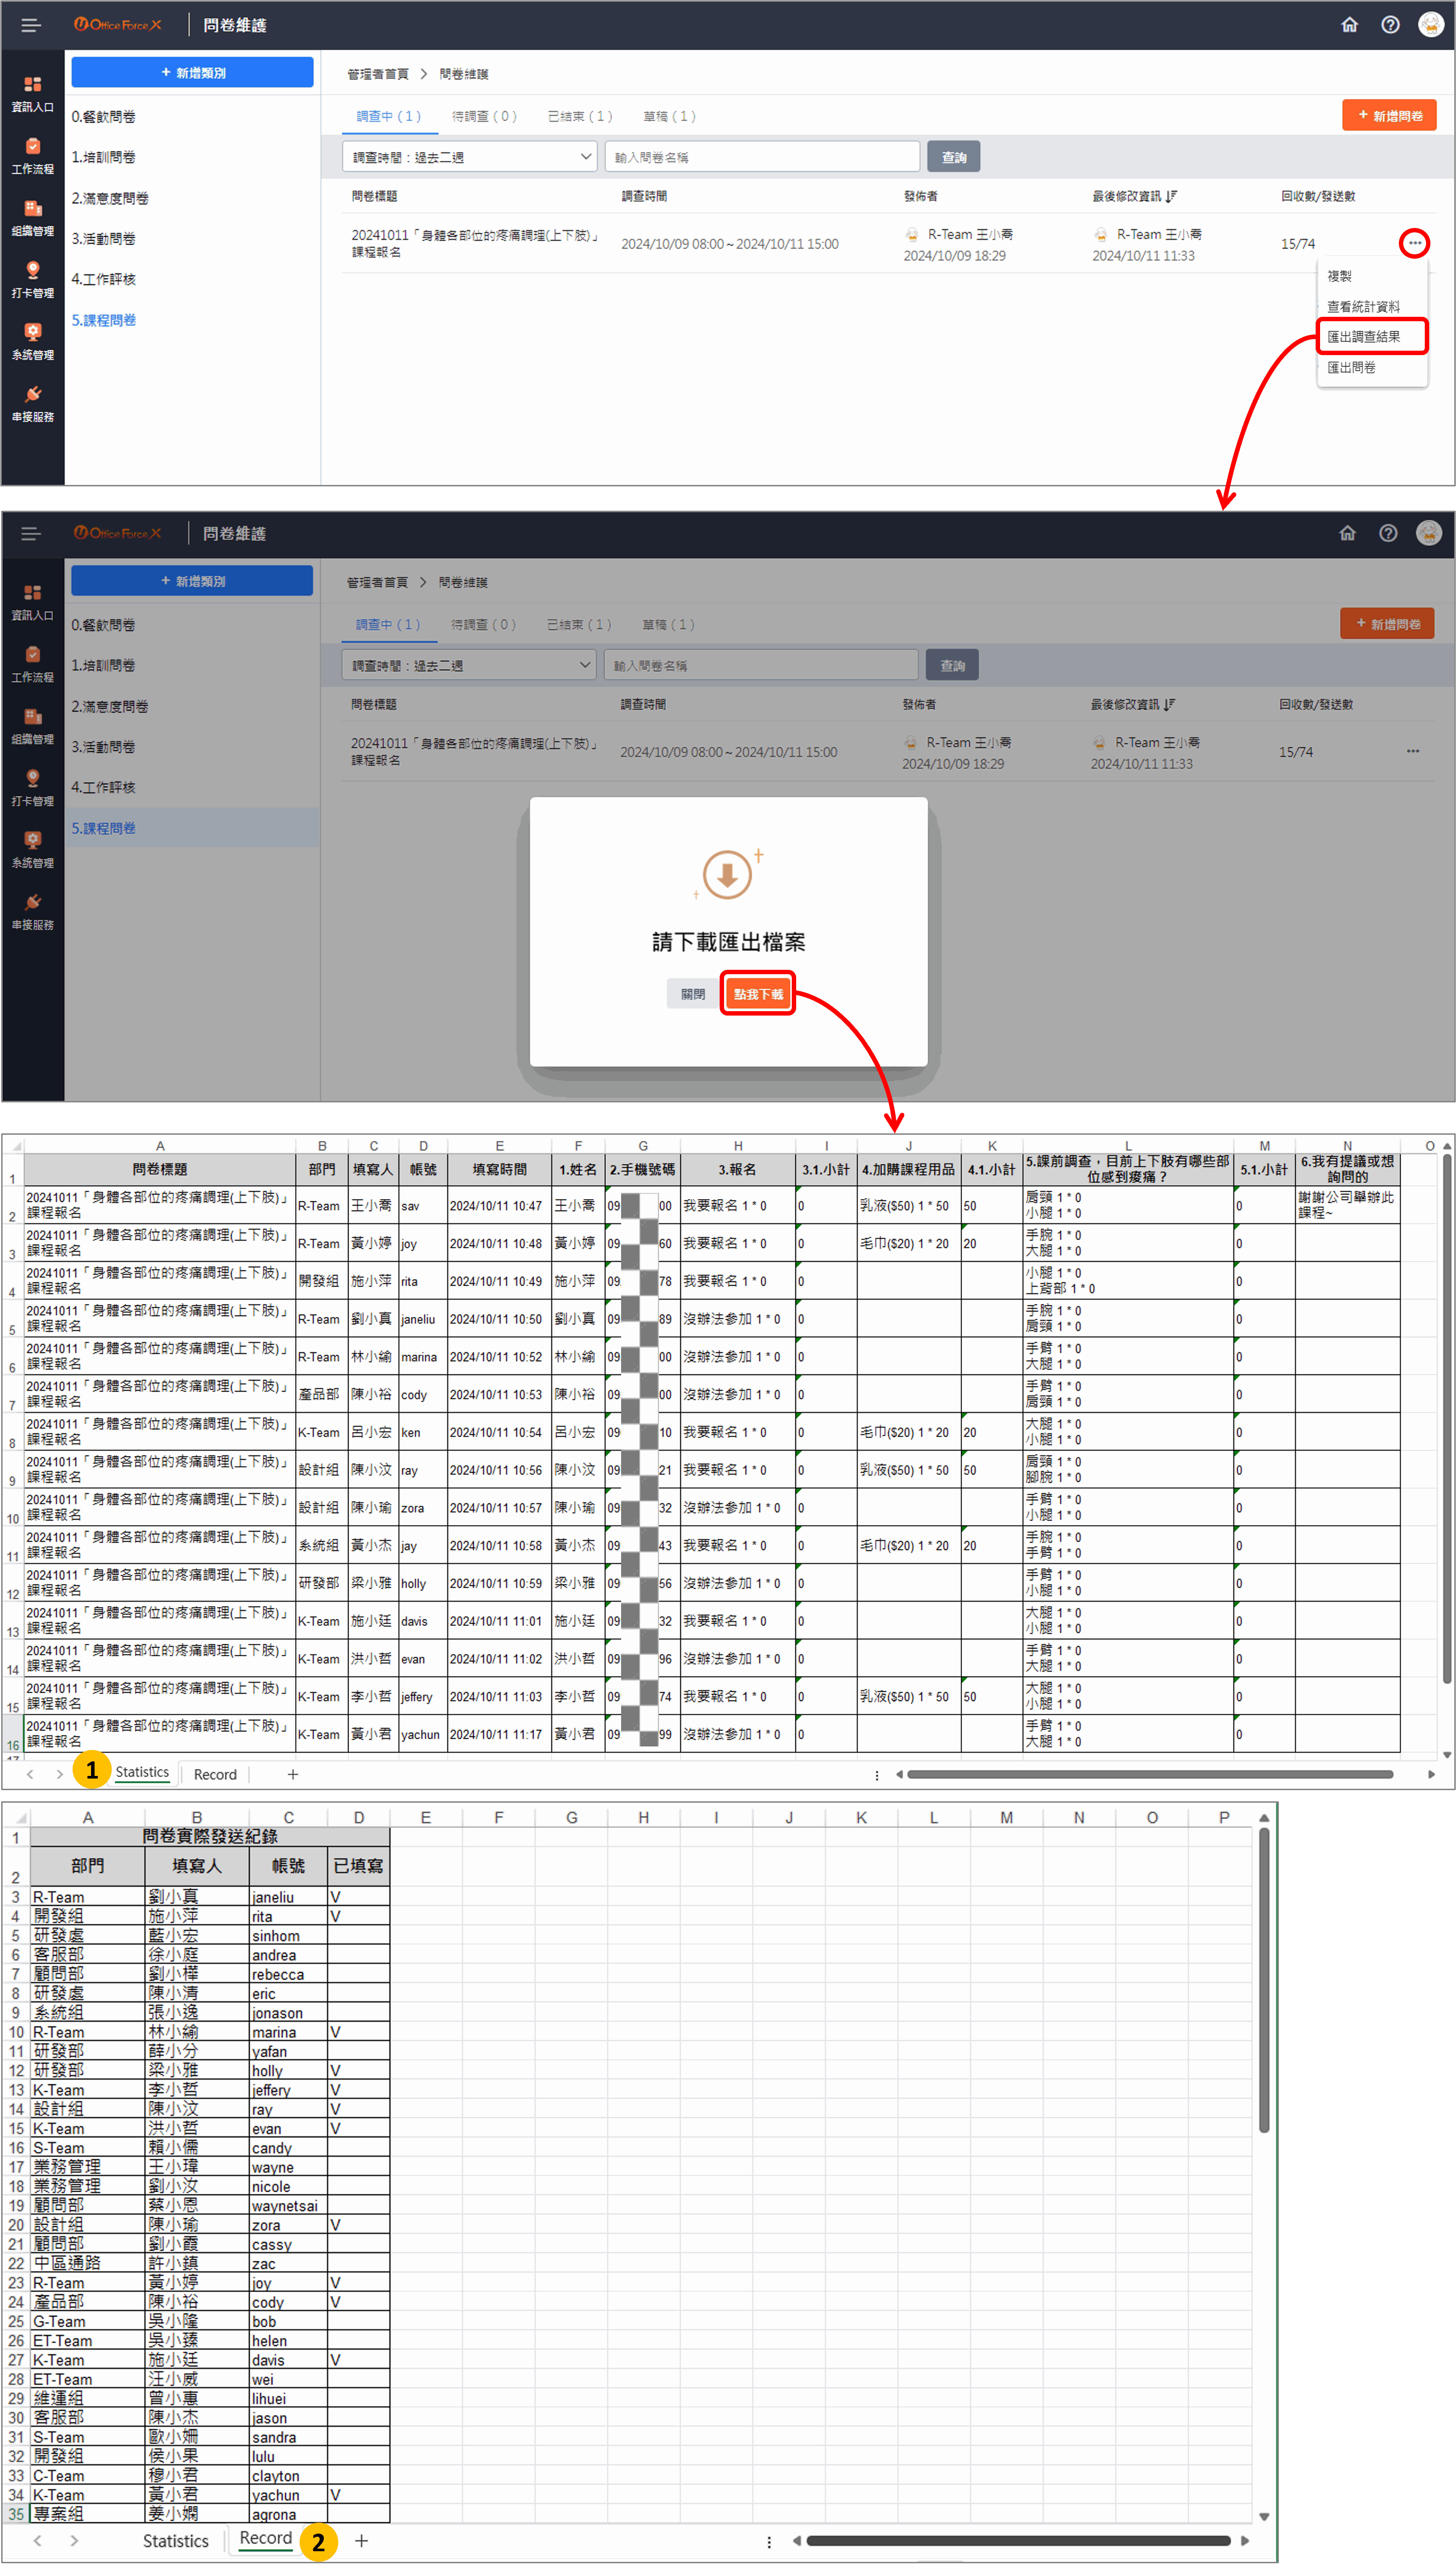Click 組織管理 icon in top window sidebar

(x=32, y=209)
